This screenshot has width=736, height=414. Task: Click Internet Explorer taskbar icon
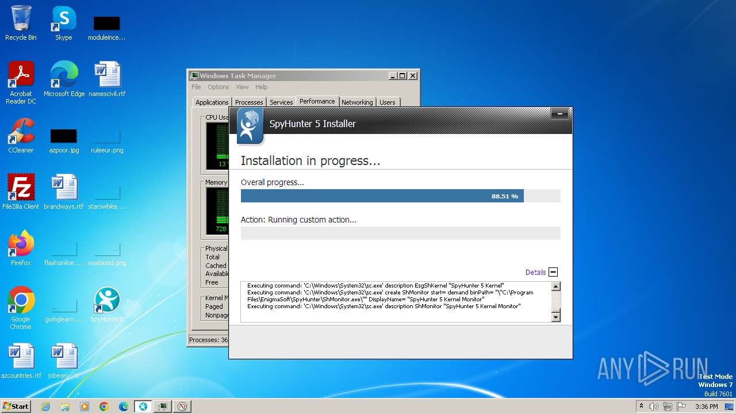tap(45, 407)
